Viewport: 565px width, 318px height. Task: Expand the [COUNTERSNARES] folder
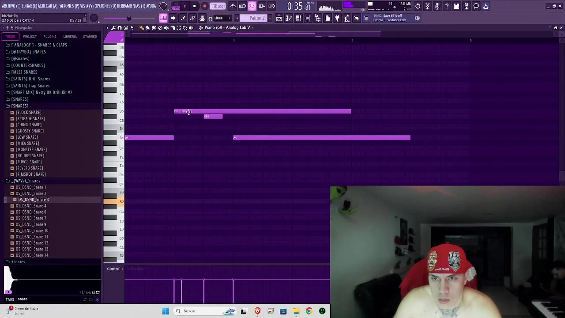[28, 65]
